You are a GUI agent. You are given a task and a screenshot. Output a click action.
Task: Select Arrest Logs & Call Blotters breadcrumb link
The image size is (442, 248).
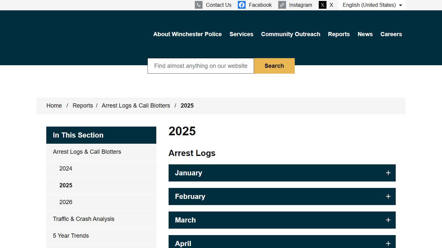point(136,105)
